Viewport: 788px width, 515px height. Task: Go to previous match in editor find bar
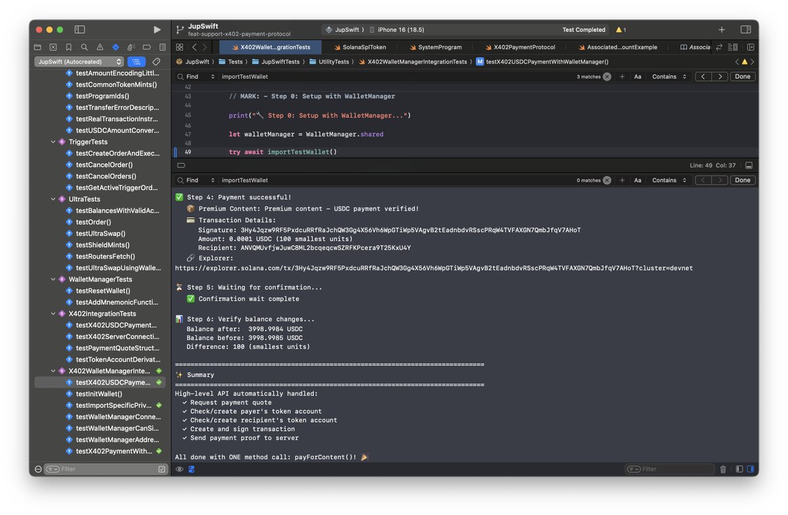click(x=703, y=76)
